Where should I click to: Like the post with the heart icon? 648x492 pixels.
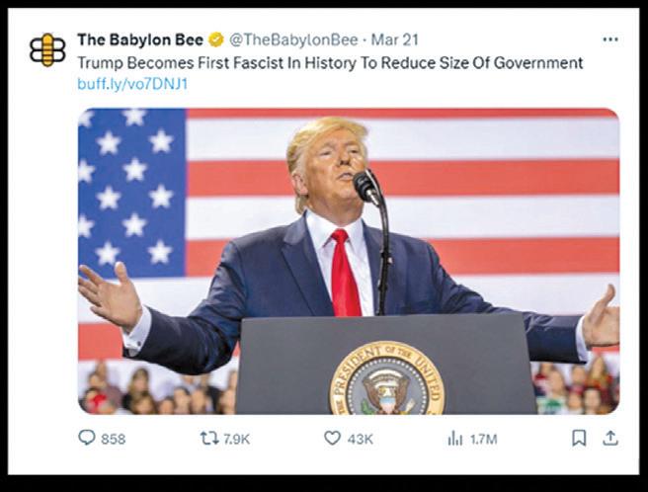332,438
